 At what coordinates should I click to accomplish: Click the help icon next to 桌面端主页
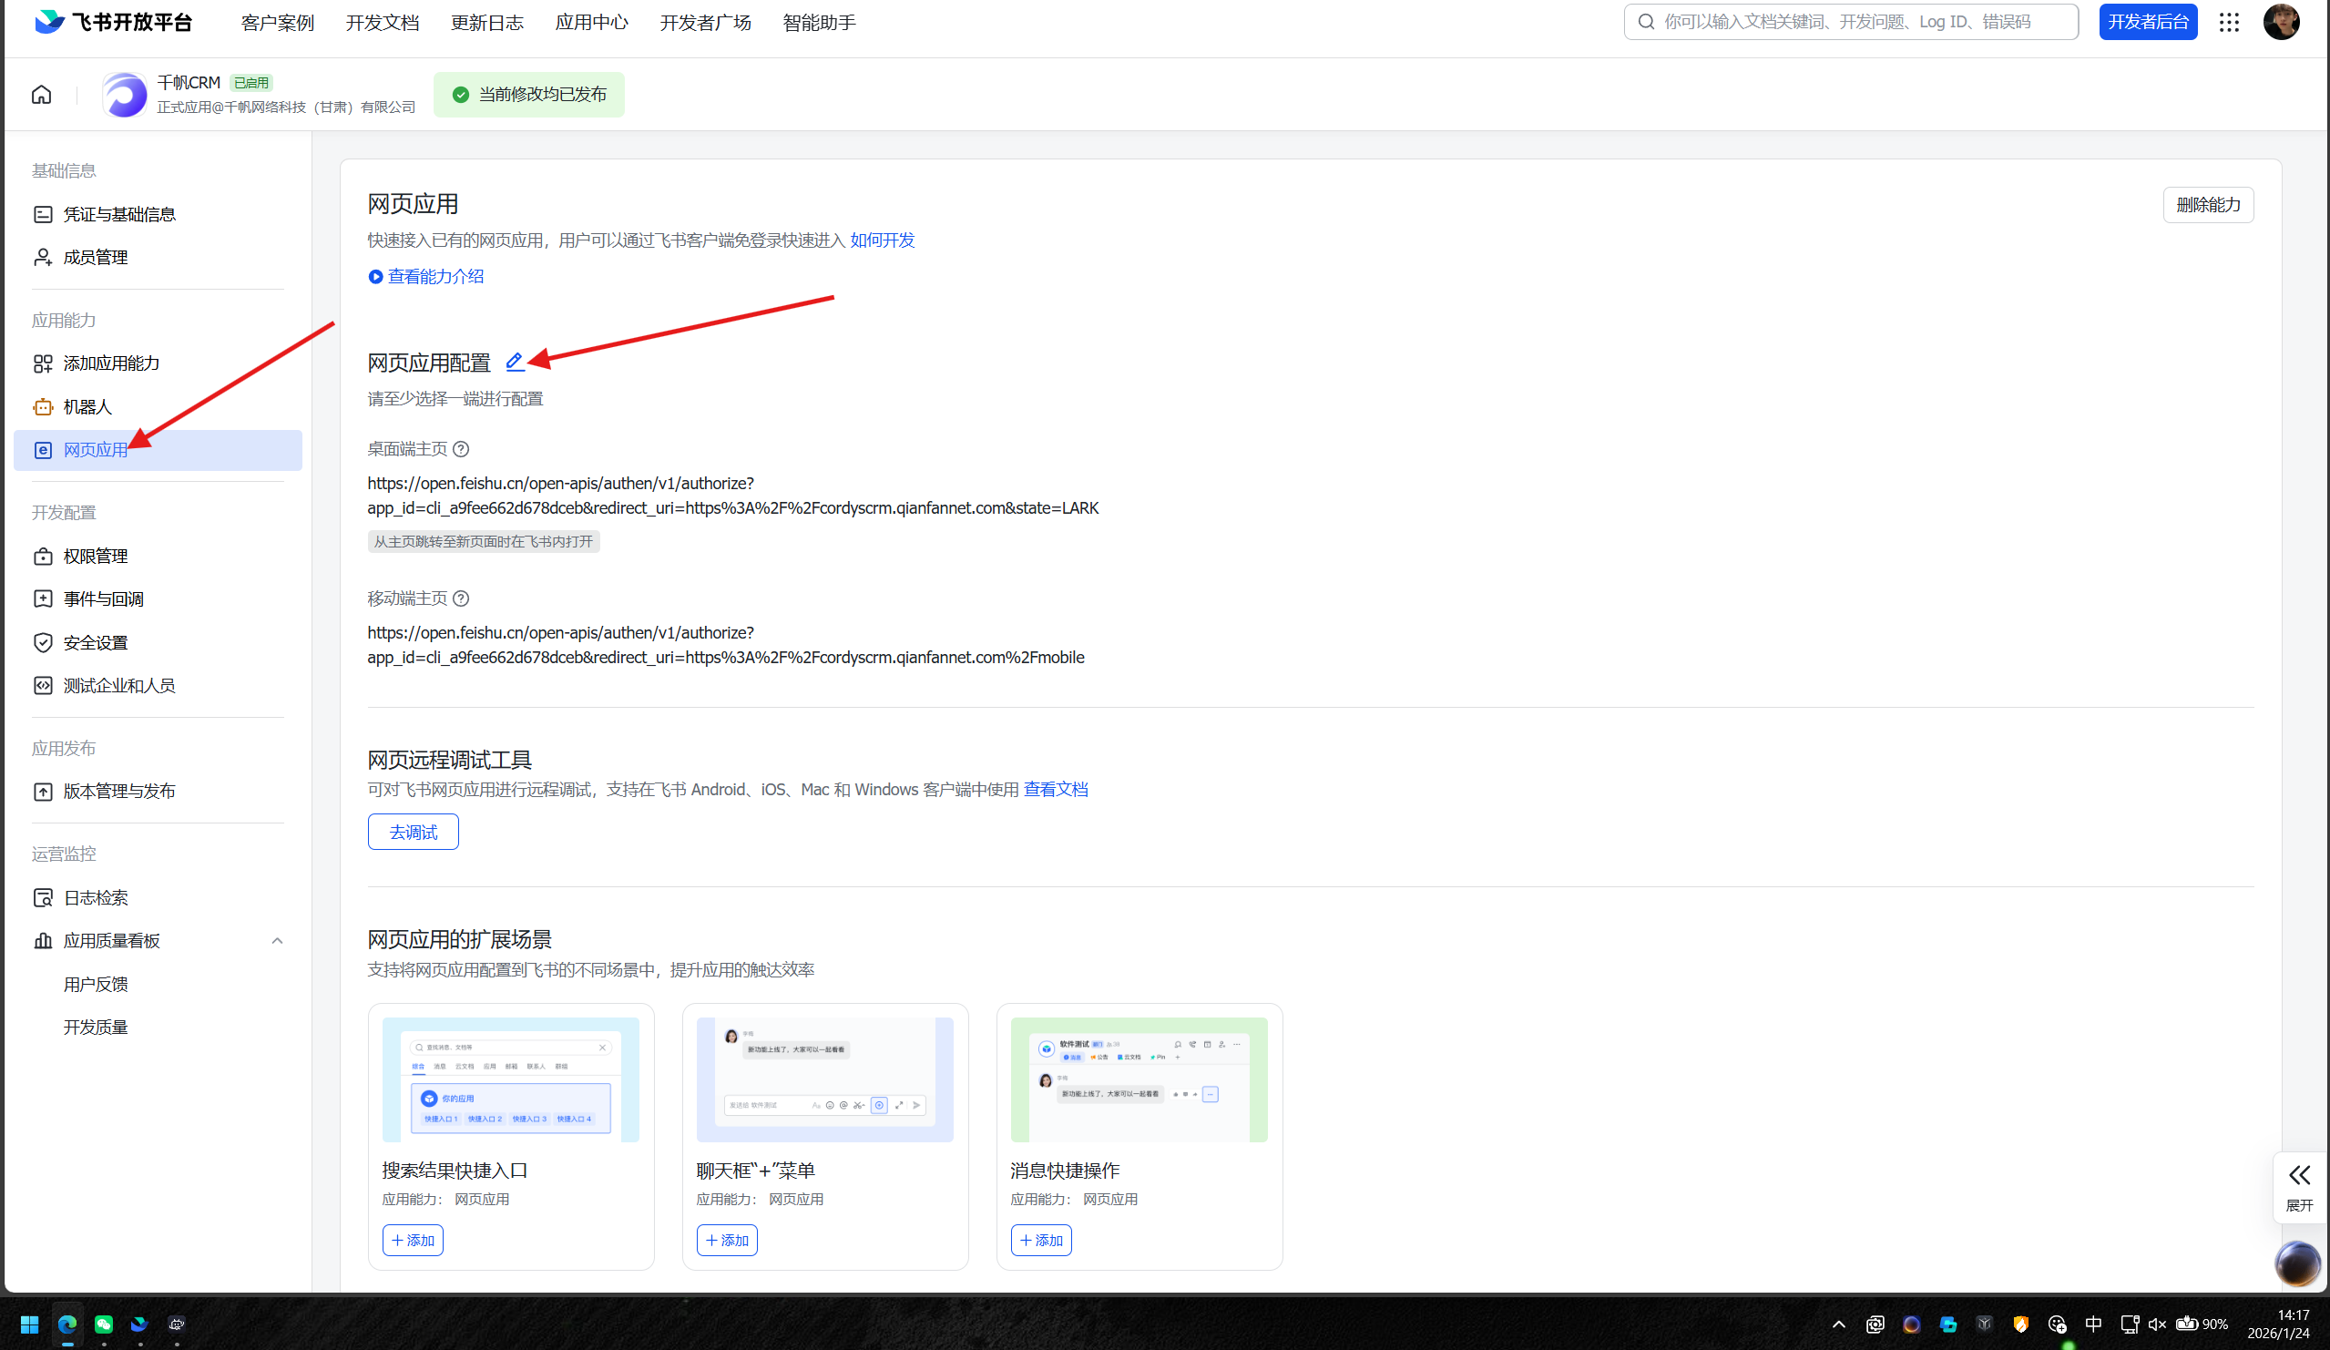pos(461,449)
